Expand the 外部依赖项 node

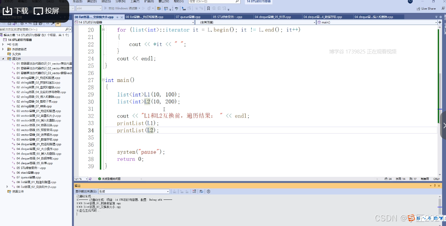coord(3,50)
